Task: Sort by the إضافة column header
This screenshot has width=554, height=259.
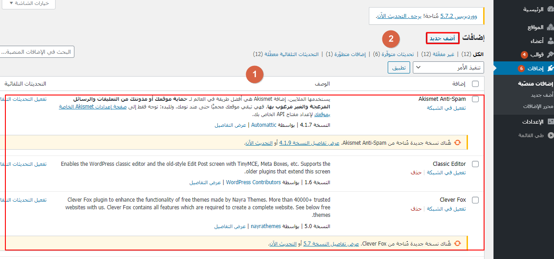Action: tap(459, 84)
